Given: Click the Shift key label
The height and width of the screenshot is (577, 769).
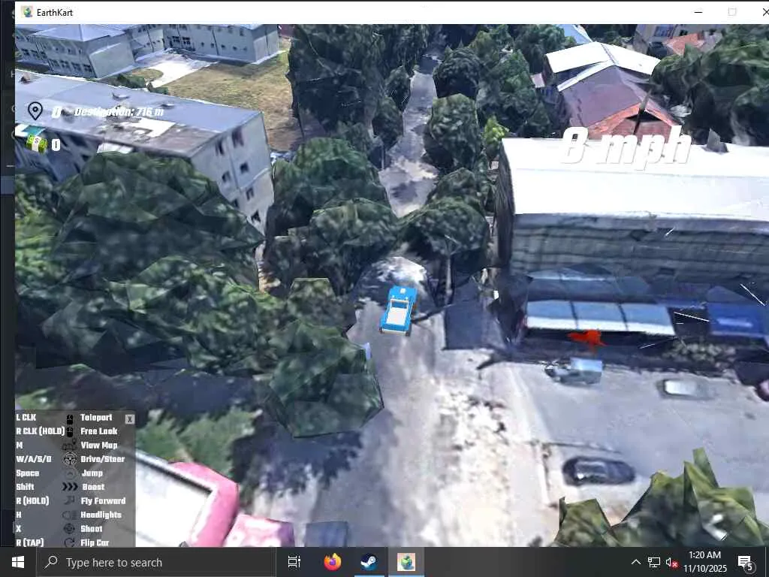Looking at the screenshot, I should (25, 487).
